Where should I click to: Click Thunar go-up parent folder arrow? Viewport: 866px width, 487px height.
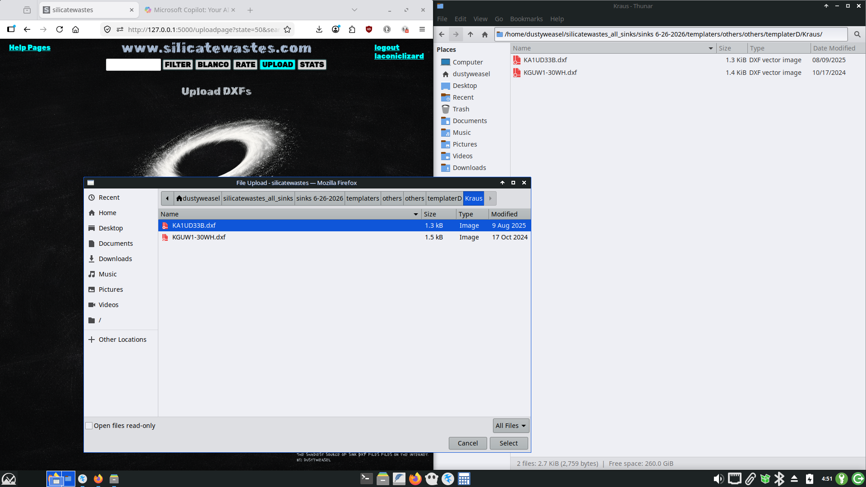[x=470, y=34]
